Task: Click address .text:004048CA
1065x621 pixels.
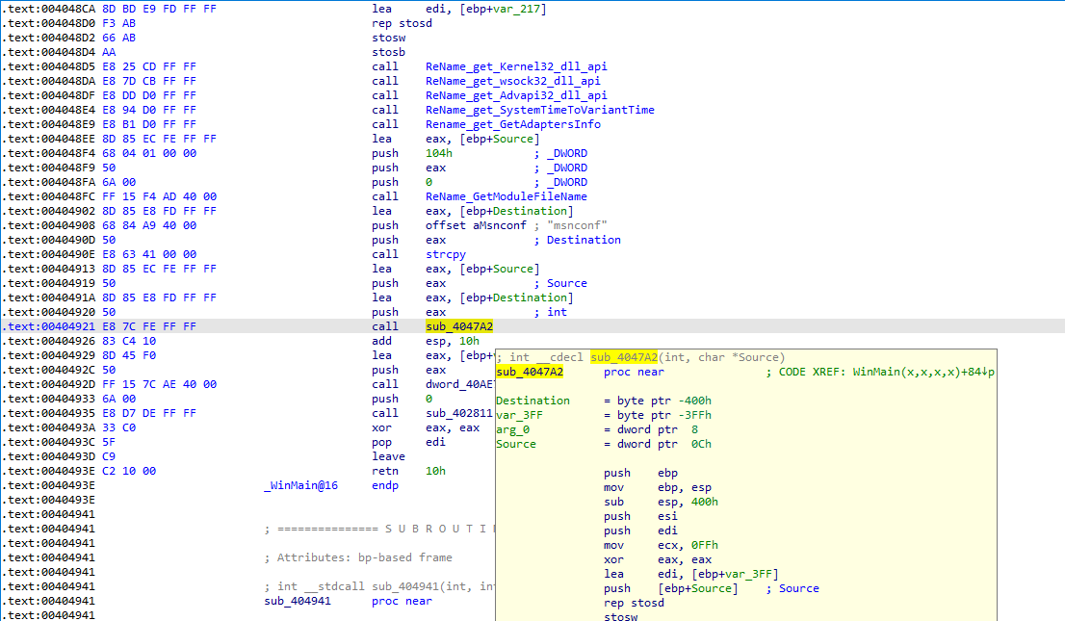Action: [48, 9]
